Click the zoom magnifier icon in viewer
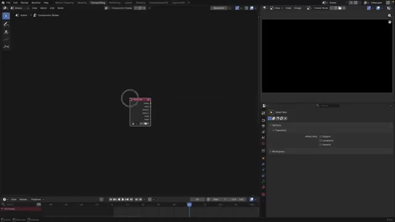The height and width of the screenshot is (222, 395). pos(389,15)
